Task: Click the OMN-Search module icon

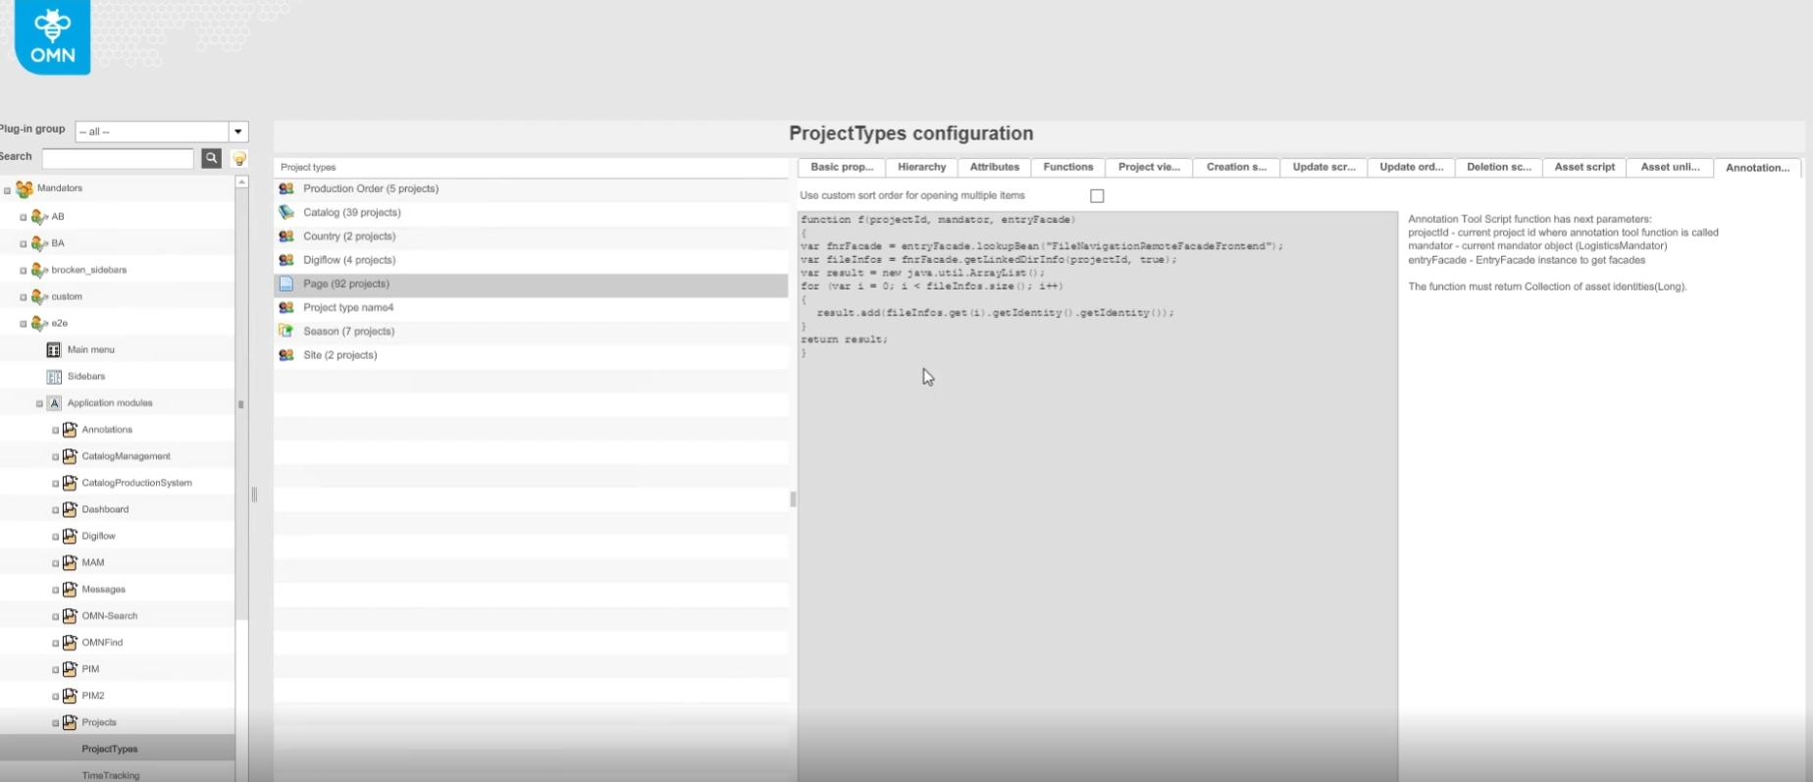Action: click(x=70, y=616)
